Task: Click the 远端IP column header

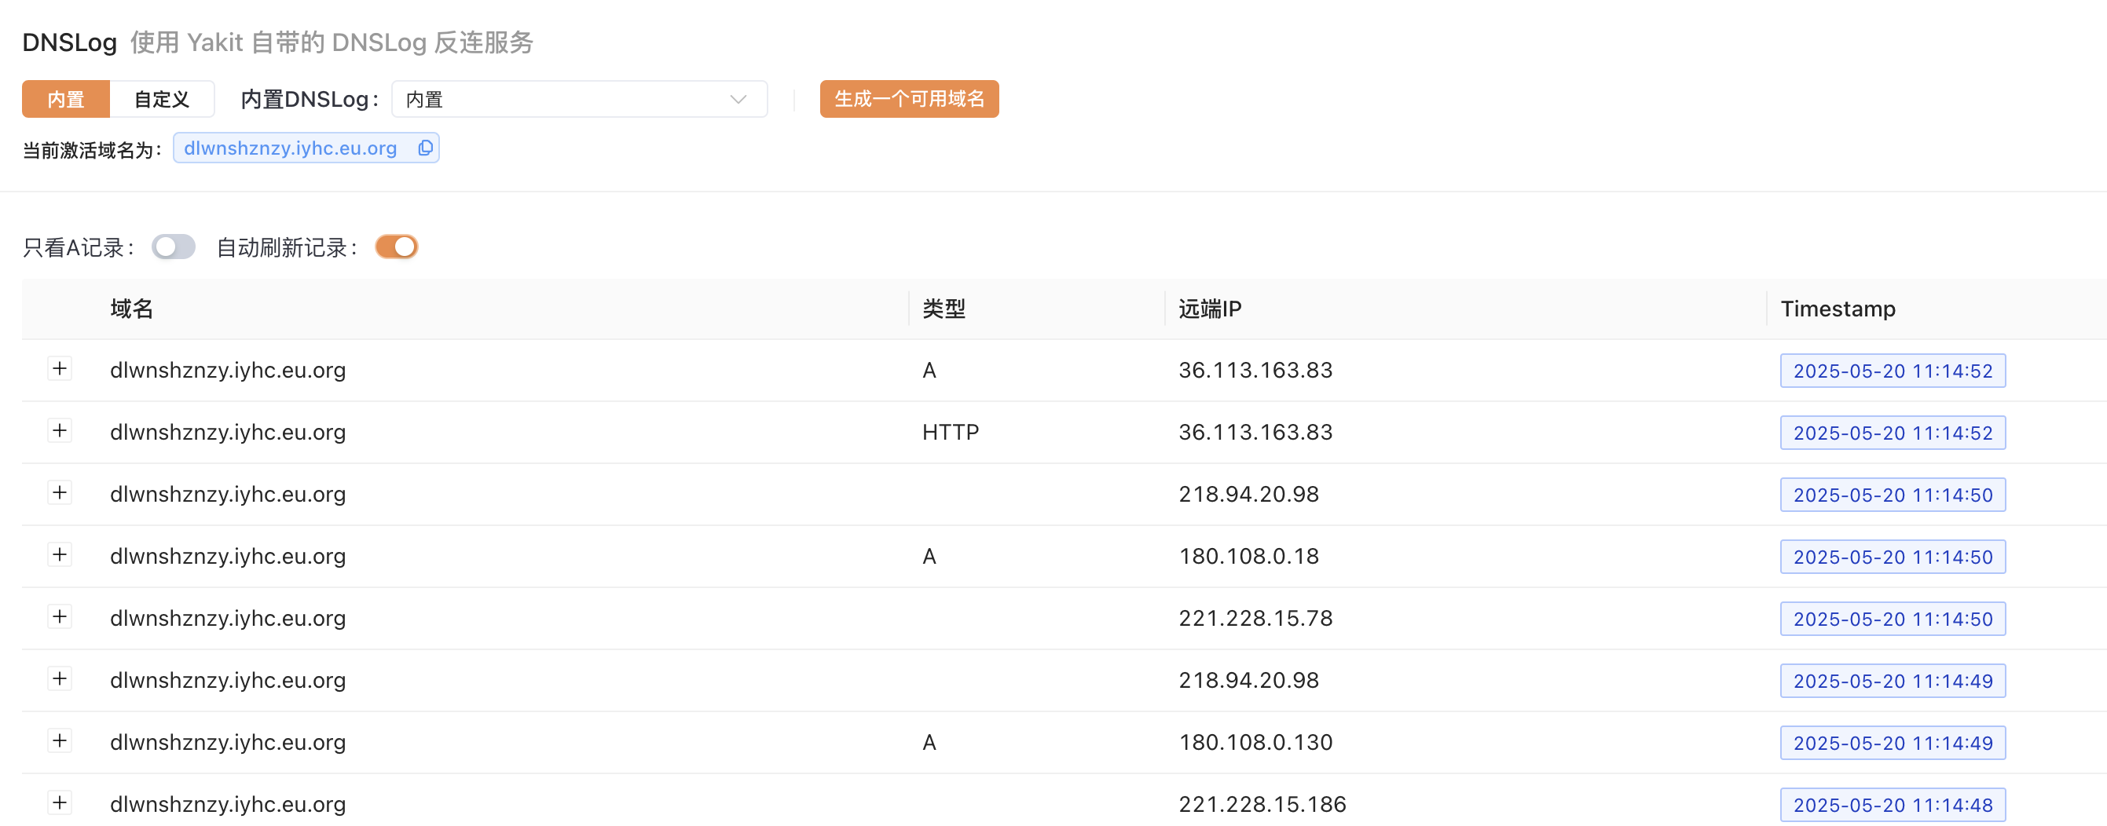Action: (x=1210, y=309)
